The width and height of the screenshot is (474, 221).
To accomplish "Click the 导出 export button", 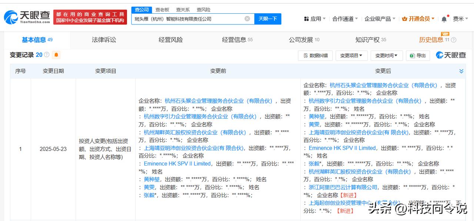I will coord(418,55).
